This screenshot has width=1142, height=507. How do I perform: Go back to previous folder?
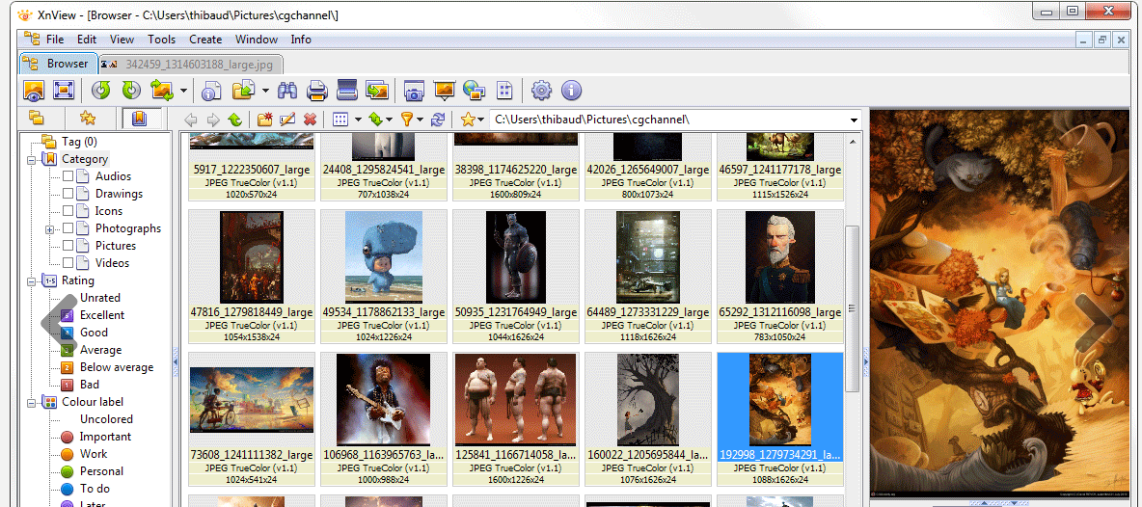coord(191,120)
